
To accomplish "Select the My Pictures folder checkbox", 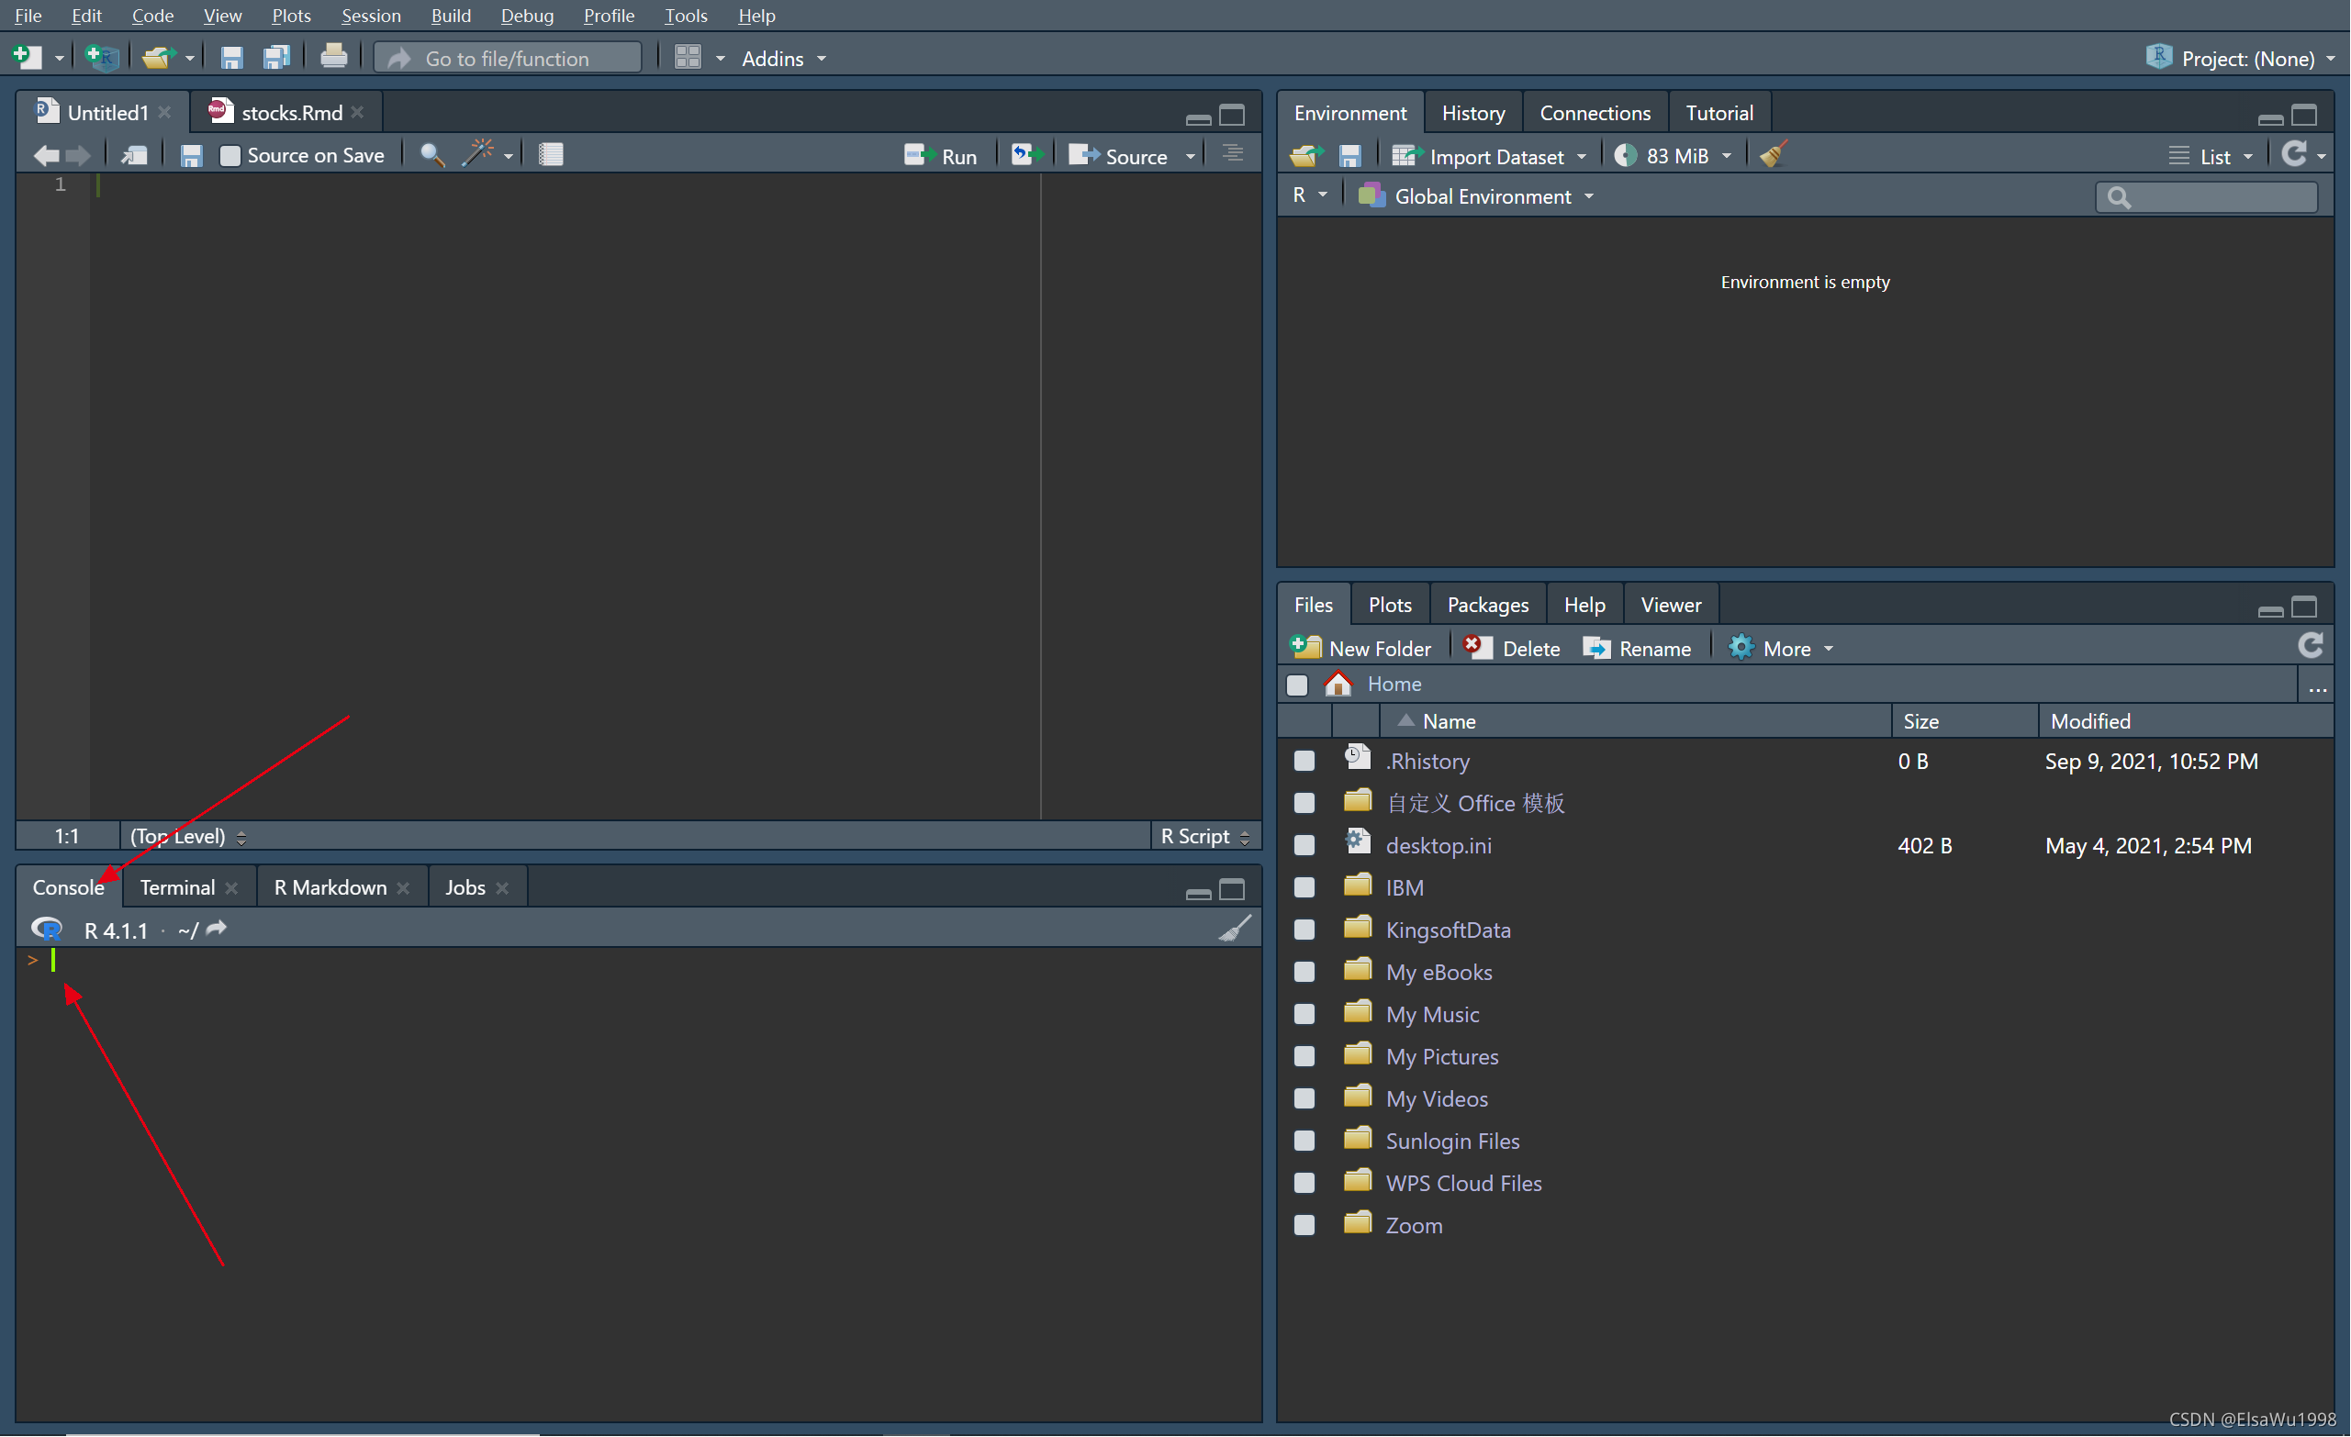I will coord(1304,1055).
